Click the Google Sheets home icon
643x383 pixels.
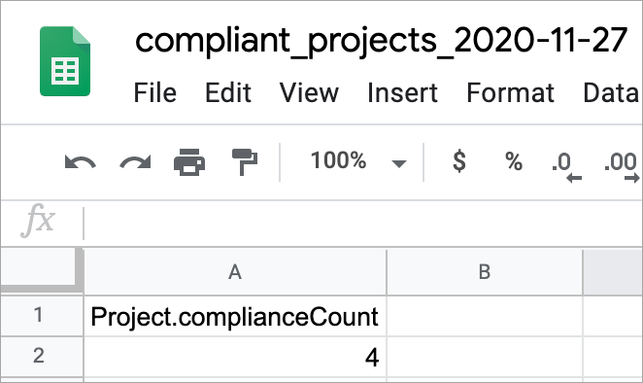(x=65, y=61)
